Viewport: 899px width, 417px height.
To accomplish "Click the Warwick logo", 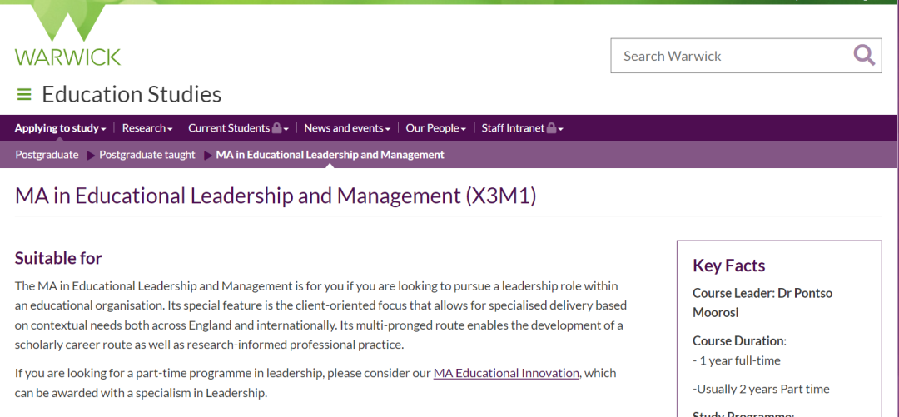I will (x=67, y=37).
